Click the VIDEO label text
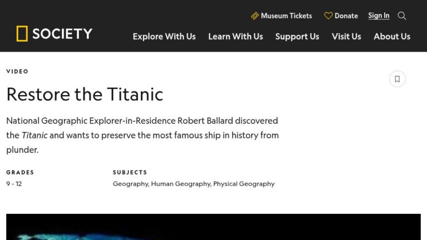 [x=17, y=71]
